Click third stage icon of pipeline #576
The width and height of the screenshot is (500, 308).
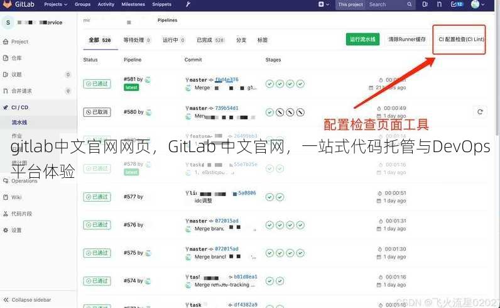(x=290, y=225)
